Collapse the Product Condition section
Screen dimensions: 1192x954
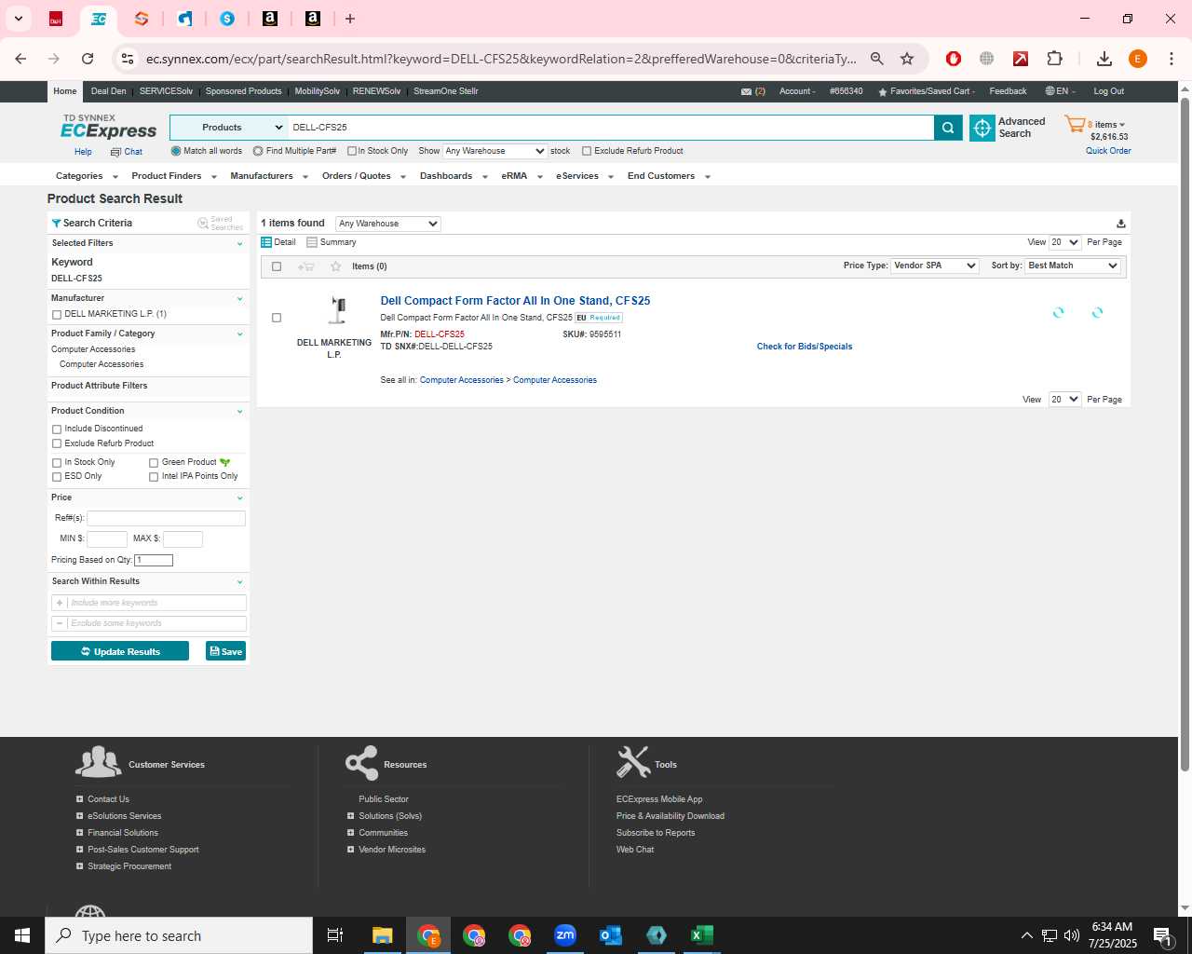pyautogui.click(x=240, y=411)
